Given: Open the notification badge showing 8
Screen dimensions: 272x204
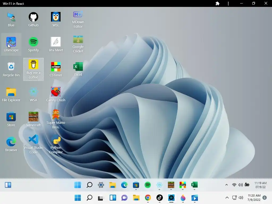Looking at the screenshot, I should pos(264,198).
